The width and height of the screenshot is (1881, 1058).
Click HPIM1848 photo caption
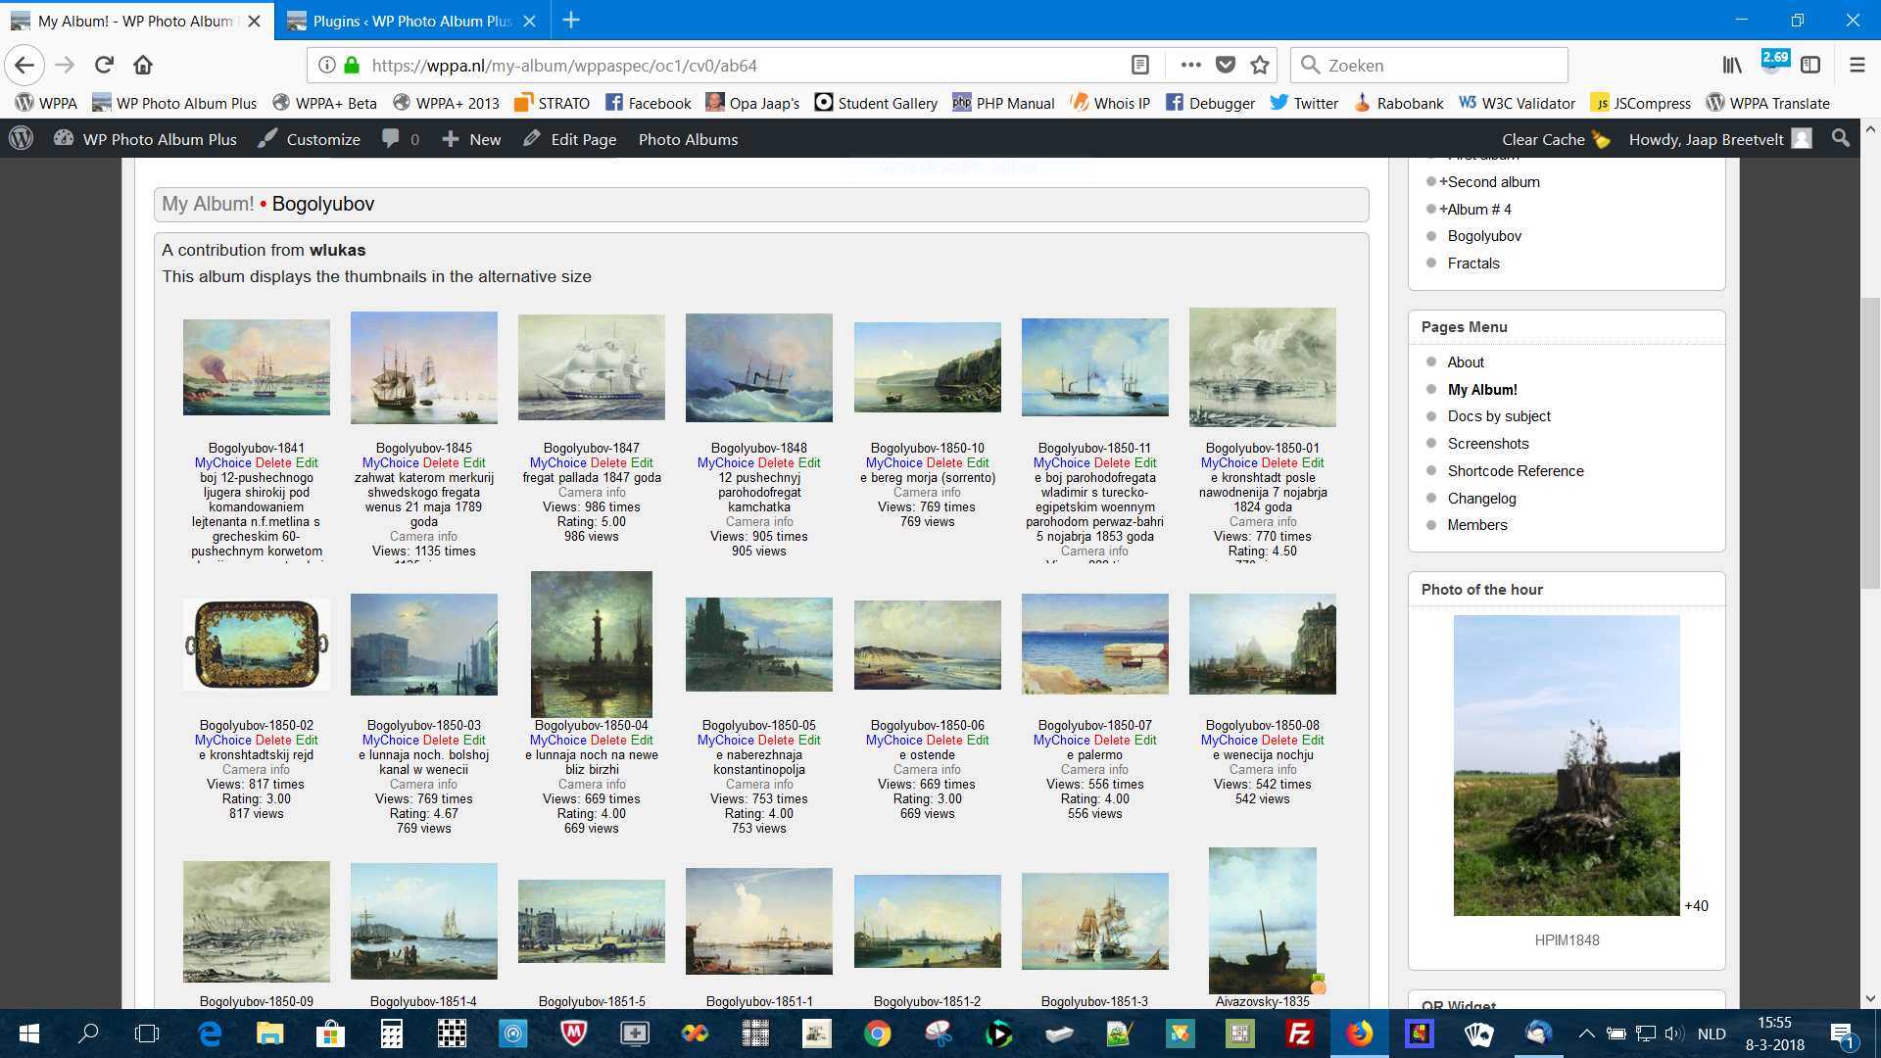(x=1567, y=940)
